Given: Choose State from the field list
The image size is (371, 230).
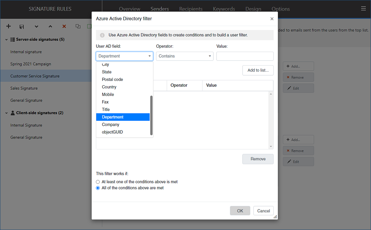Looking at the screenshot, I should 123,72.
